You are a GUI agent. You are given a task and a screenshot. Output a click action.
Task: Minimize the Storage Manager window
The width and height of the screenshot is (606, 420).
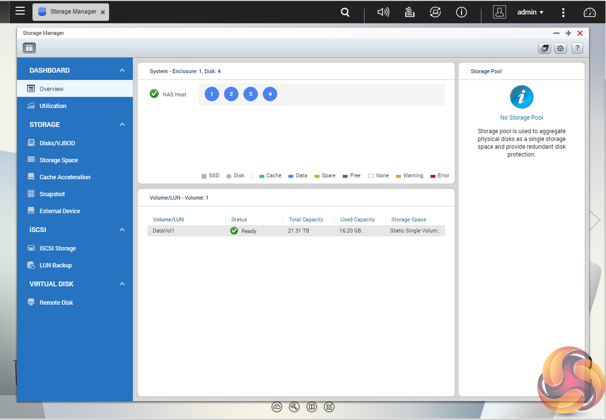pos(557,33)
